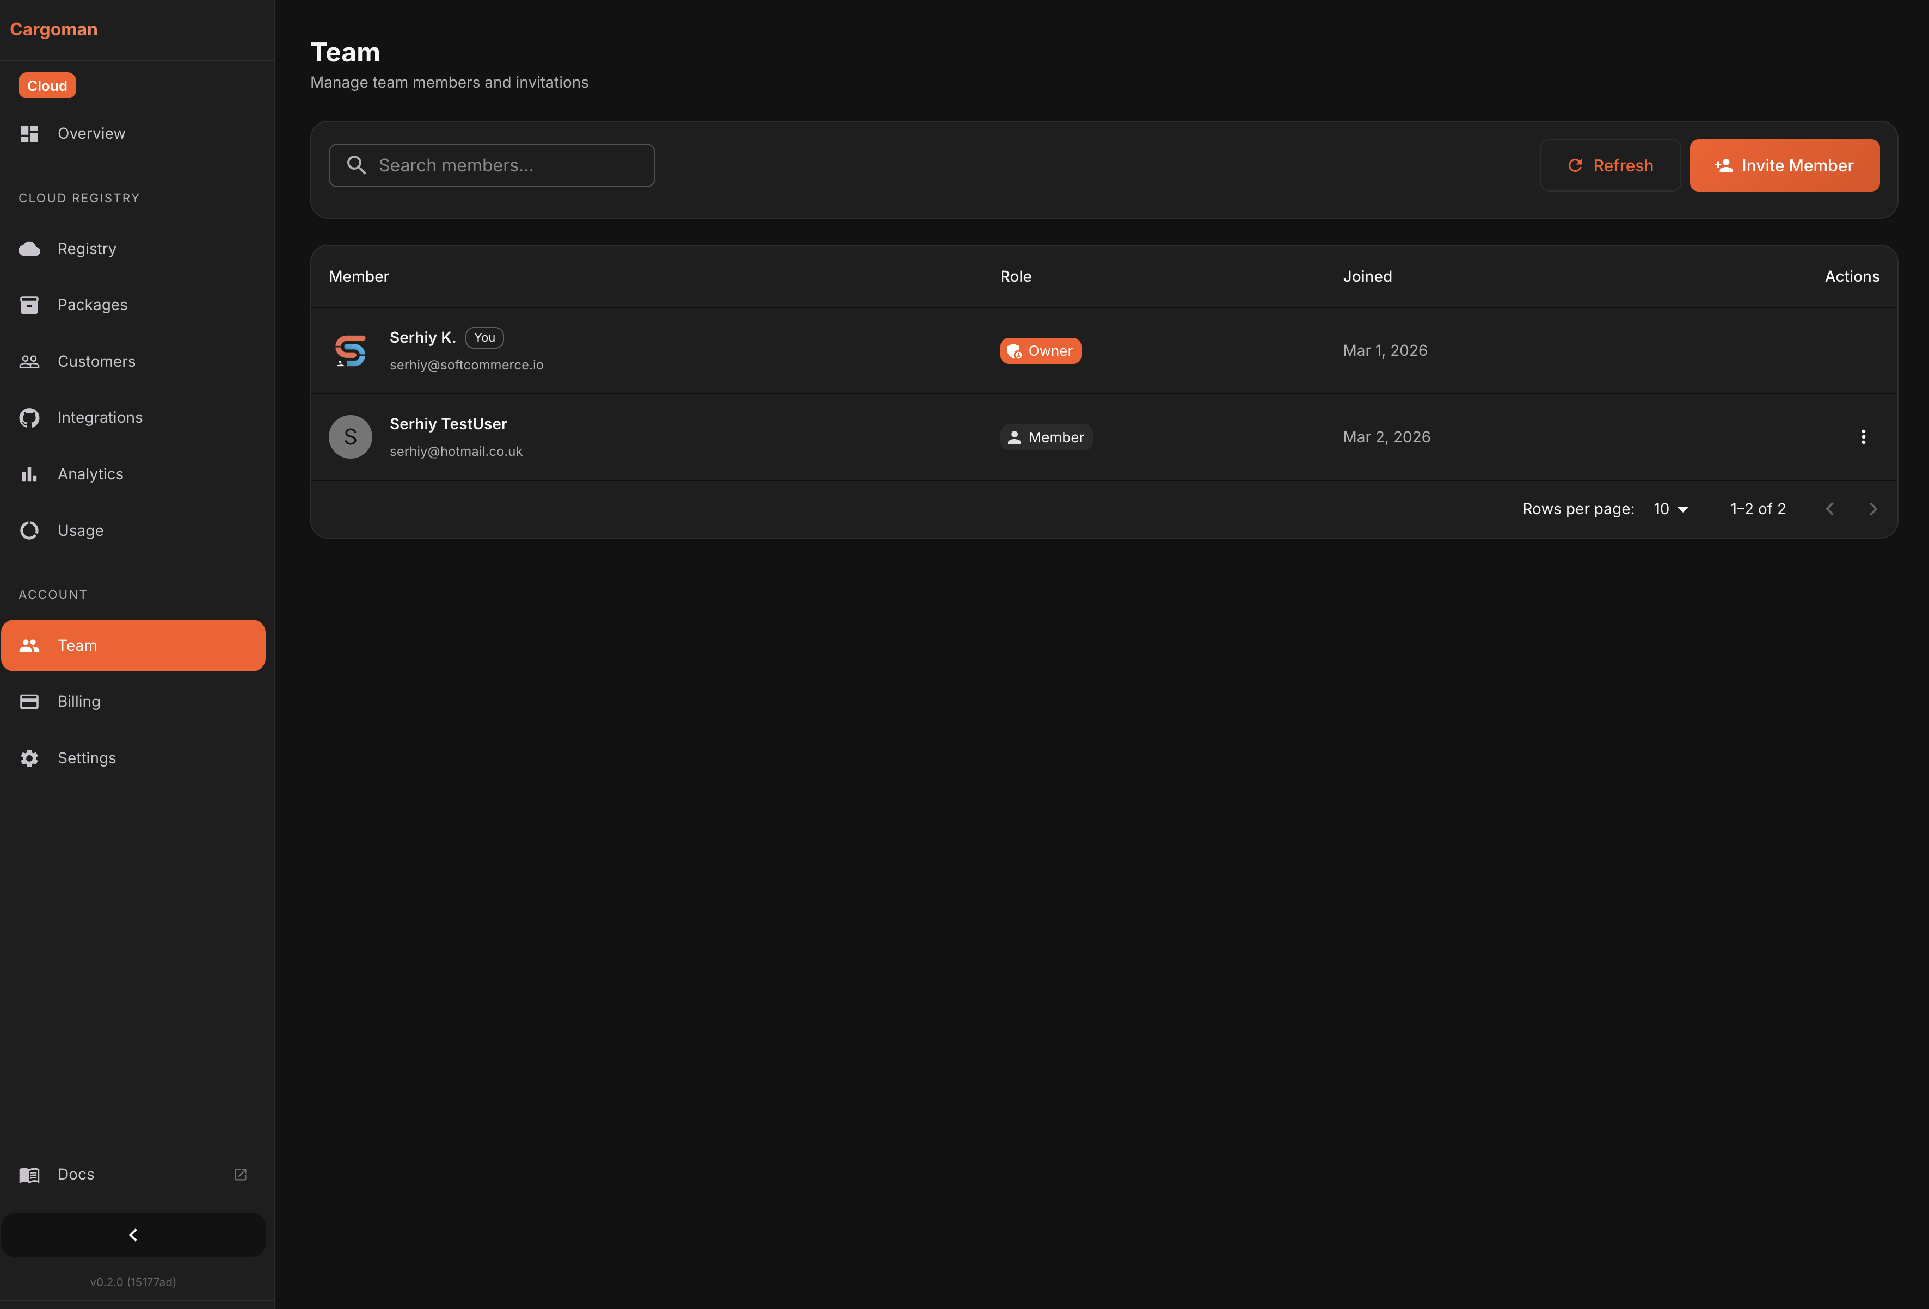Open the Docs external link icon
The image size is (1929, 1309).
(x=240, y=1175)
